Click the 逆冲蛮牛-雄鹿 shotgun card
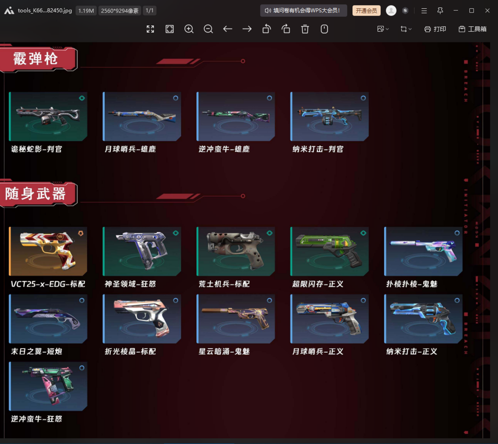 [x=236, y=117]
